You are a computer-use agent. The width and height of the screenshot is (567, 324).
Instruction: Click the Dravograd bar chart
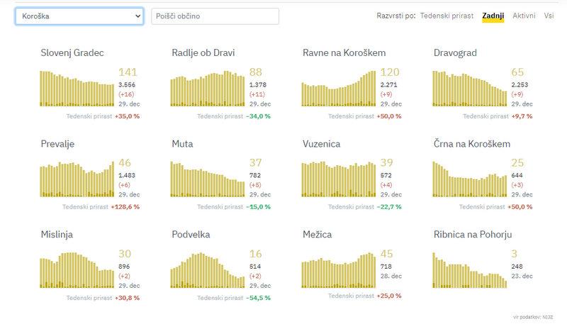468,89
